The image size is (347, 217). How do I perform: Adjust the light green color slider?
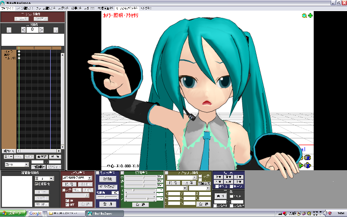click(x=140, y=181)
